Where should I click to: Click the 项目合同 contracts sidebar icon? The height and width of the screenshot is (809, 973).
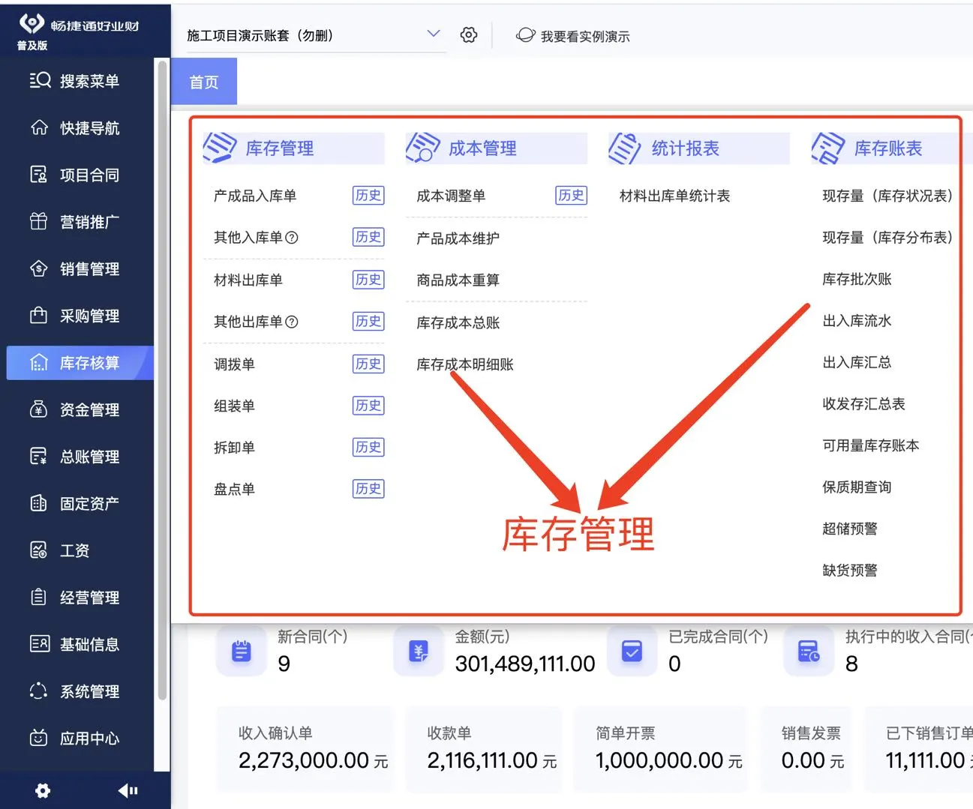(40, 175)
